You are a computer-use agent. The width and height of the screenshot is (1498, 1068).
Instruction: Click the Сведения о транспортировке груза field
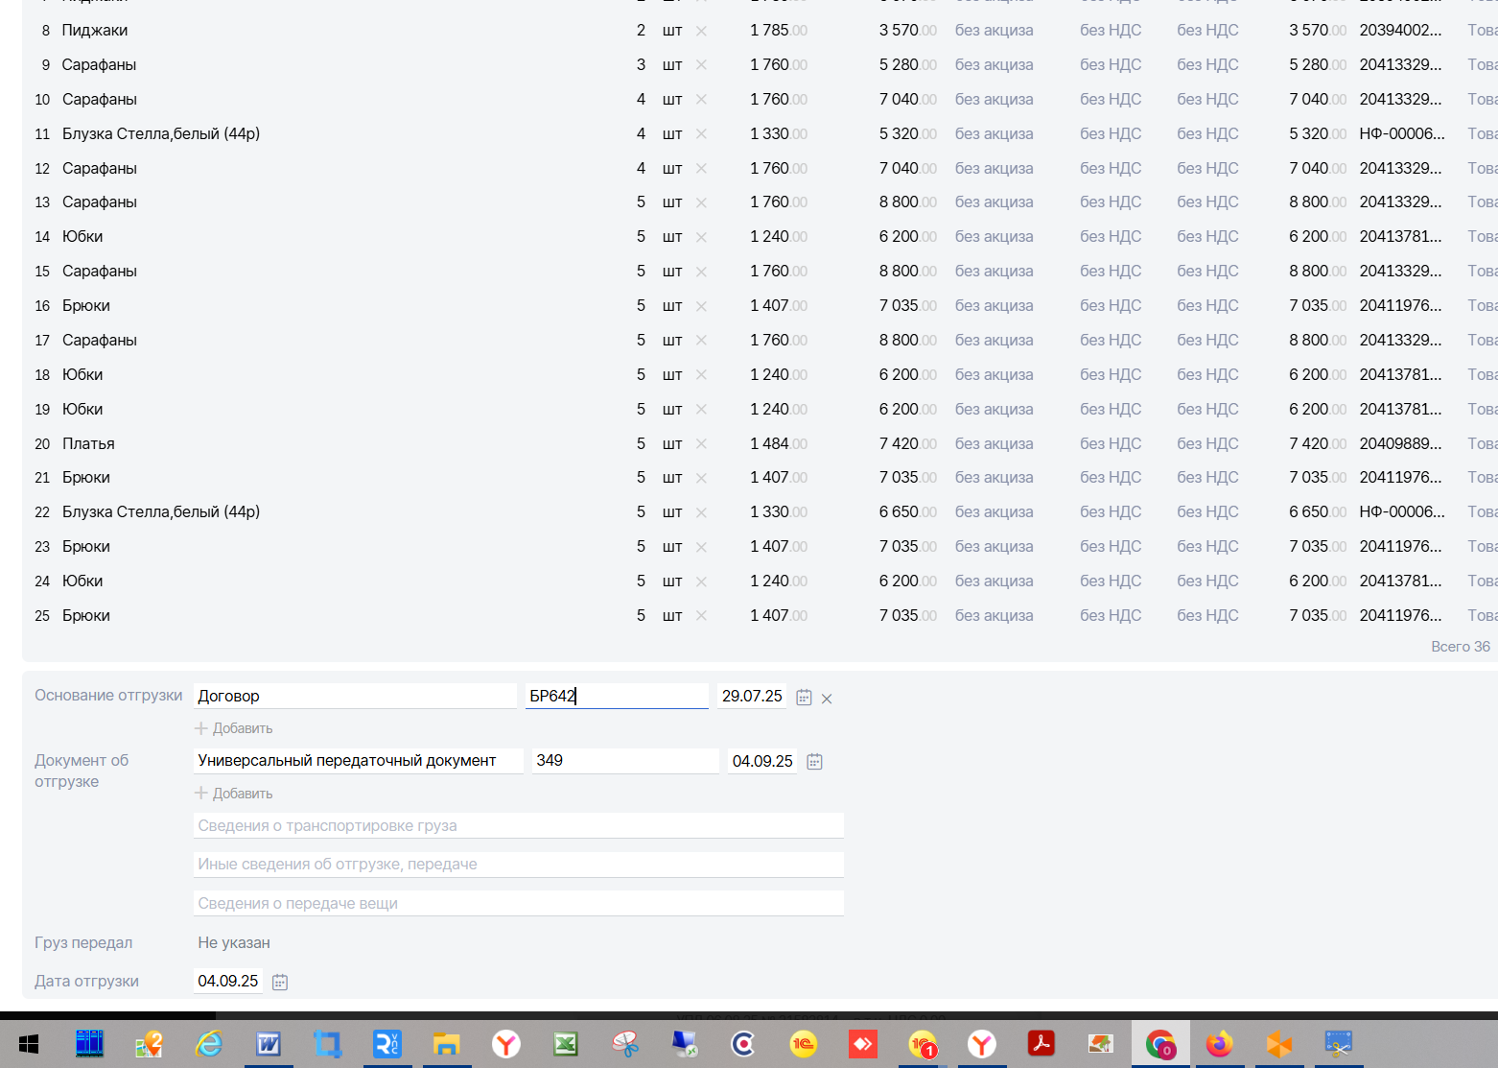[519, 826]
